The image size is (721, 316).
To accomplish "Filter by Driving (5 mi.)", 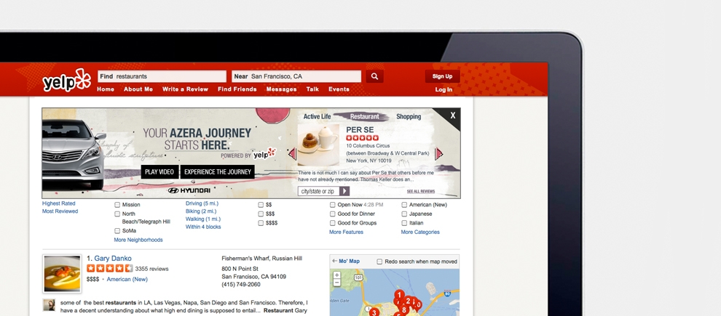I will coord(202,203).
